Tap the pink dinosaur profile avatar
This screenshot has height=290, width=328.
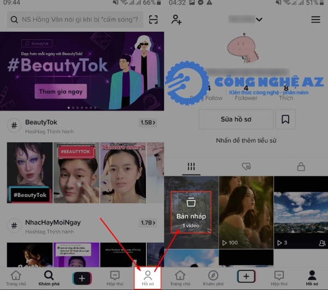243,48
